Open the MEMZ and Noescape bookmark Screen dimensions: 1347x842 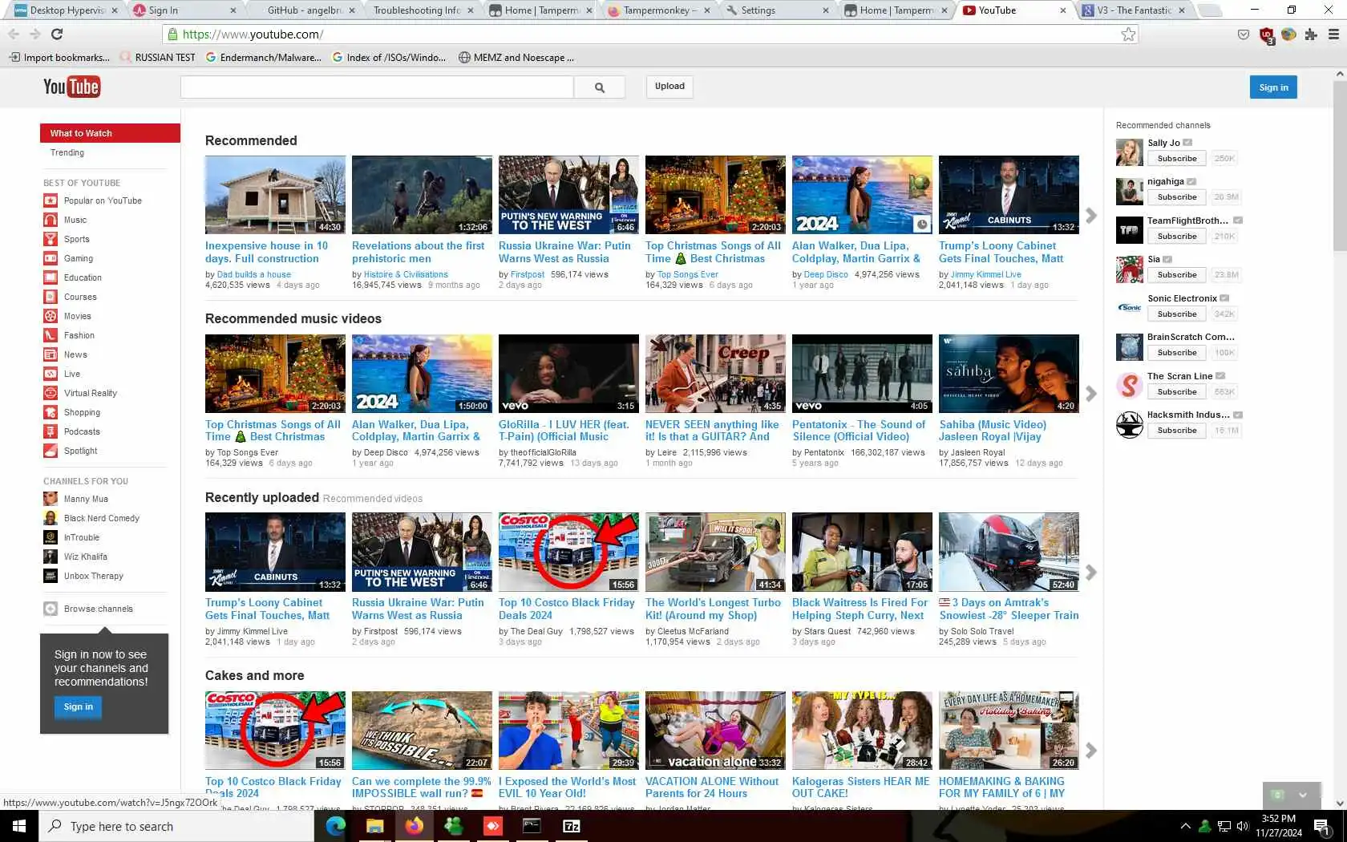(516, 58)
